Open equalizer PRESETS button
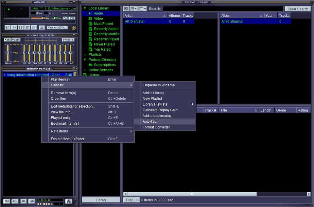The height and width of the screenshot is (207, 314). (x=68, y=40)
